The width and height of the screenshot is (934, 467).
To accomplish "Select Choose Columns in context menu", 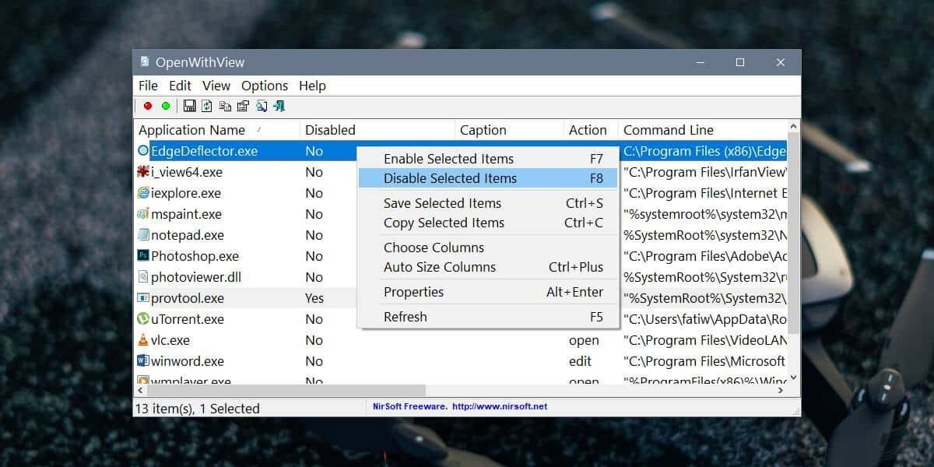I will pyautogui.click(x=488, y=248).
